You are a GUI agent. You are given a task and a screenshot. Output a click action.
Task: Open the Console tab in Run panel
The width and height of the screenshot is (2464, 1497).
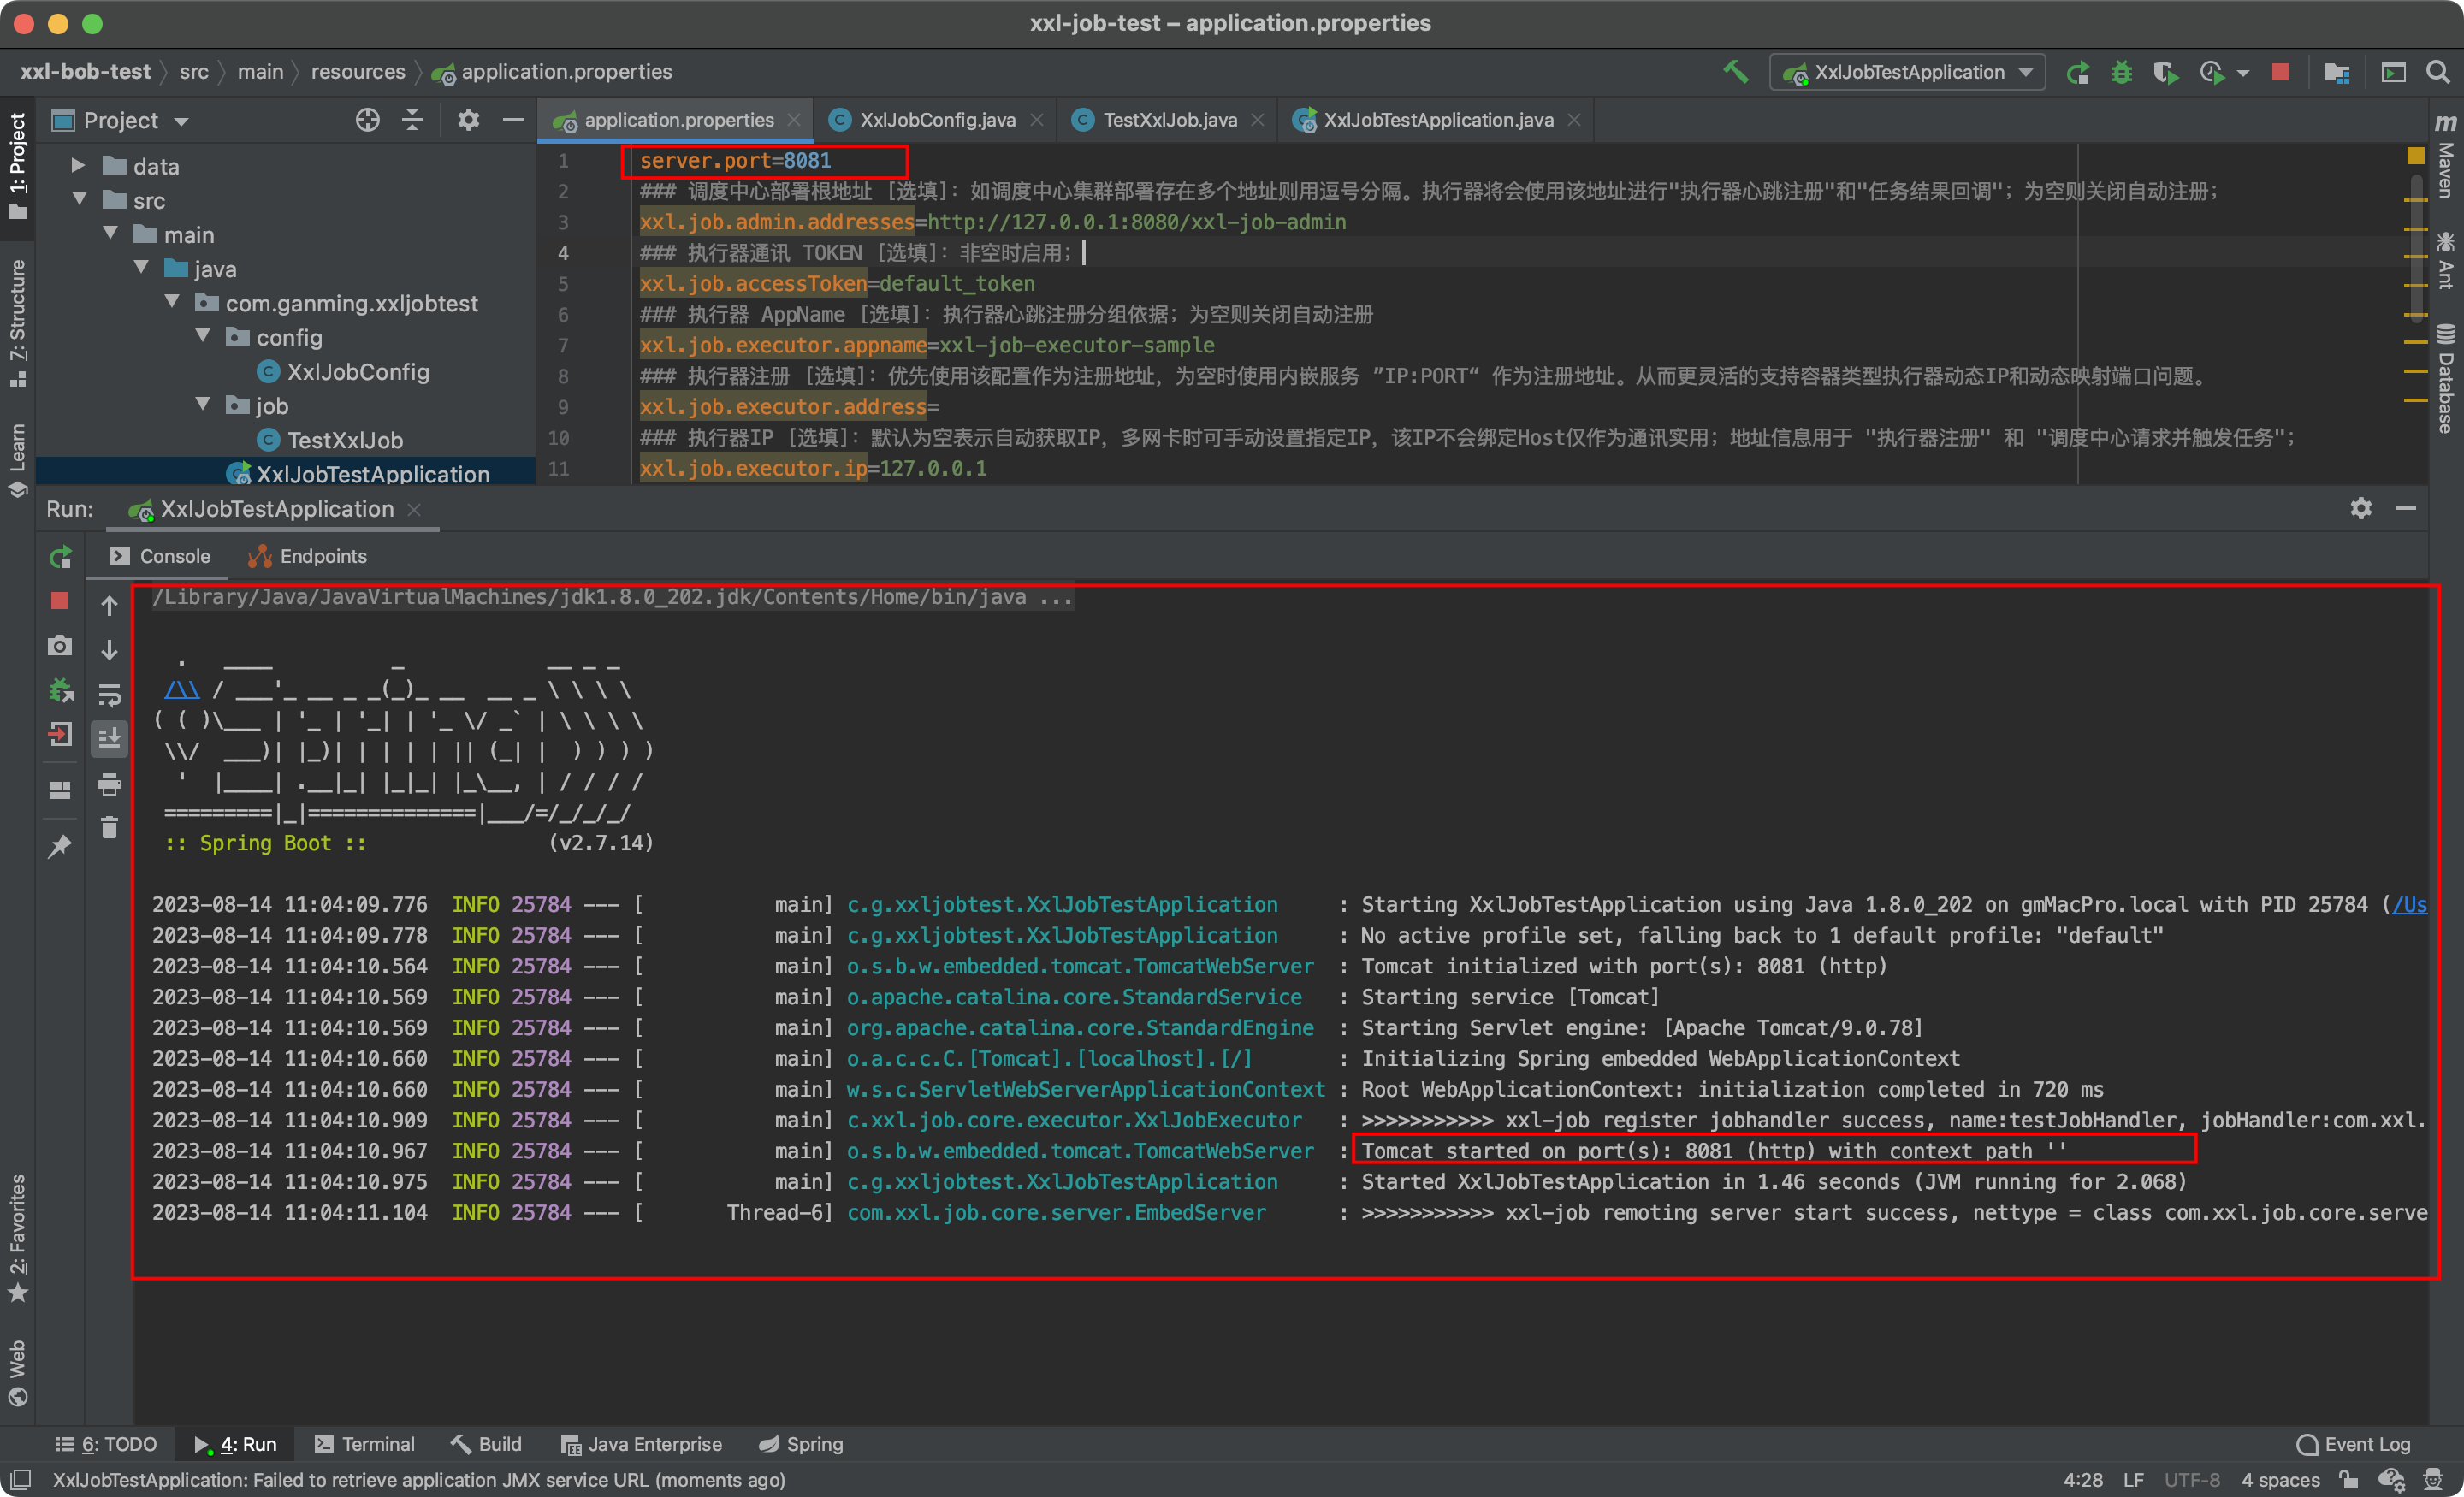tap(160, 556)
